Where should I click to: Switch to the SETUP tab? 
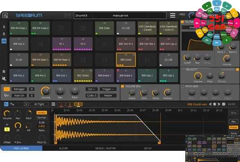coord(148,148)
